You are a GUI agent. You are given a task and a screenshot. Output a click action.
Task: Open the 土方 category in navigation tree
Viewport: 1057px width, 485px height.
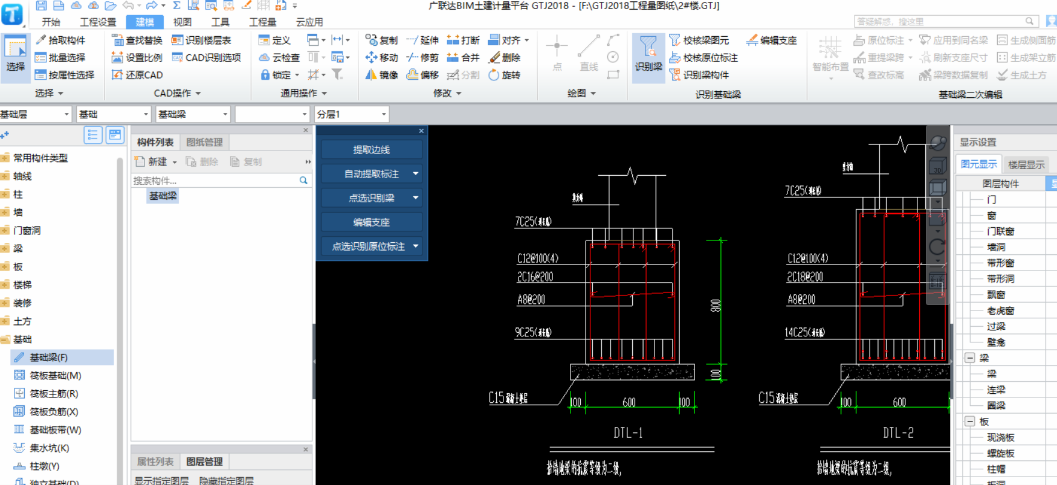pyautogui.click(x=22, y=321)
